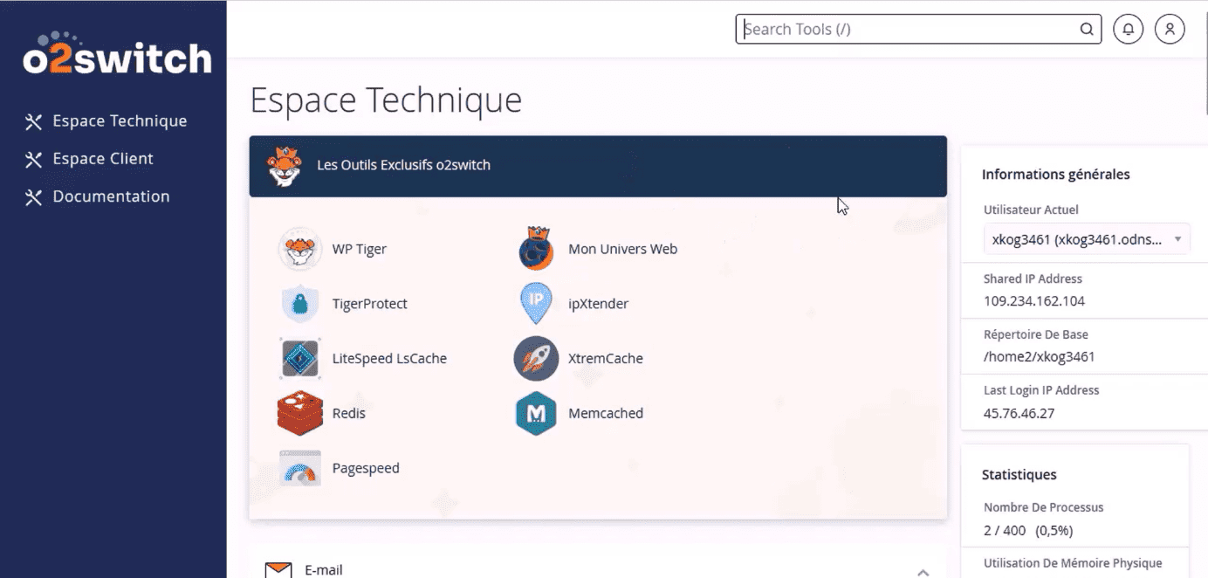This screenshot has width=1208, height=578.
Task: Open the WP Tiger icon
Action: point(300,249)
